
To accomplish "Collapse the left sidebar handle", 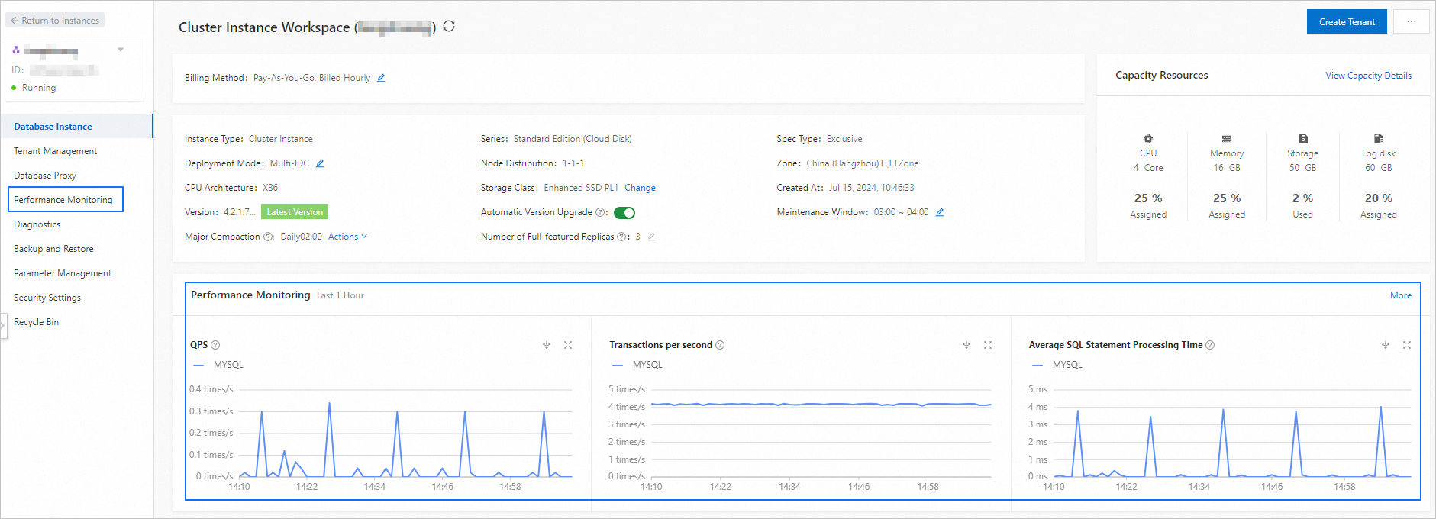I will pos(3,325).
